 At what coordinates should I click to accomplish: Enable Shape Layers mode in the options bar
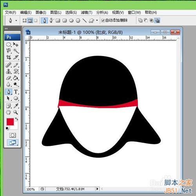point(24,20)
